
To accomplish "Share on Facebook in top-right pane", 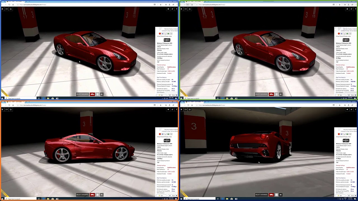I will tap(355, 9).
